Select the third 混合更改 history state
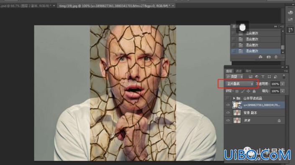This screenshot has height=165, width=295. [x=256, y=45]
